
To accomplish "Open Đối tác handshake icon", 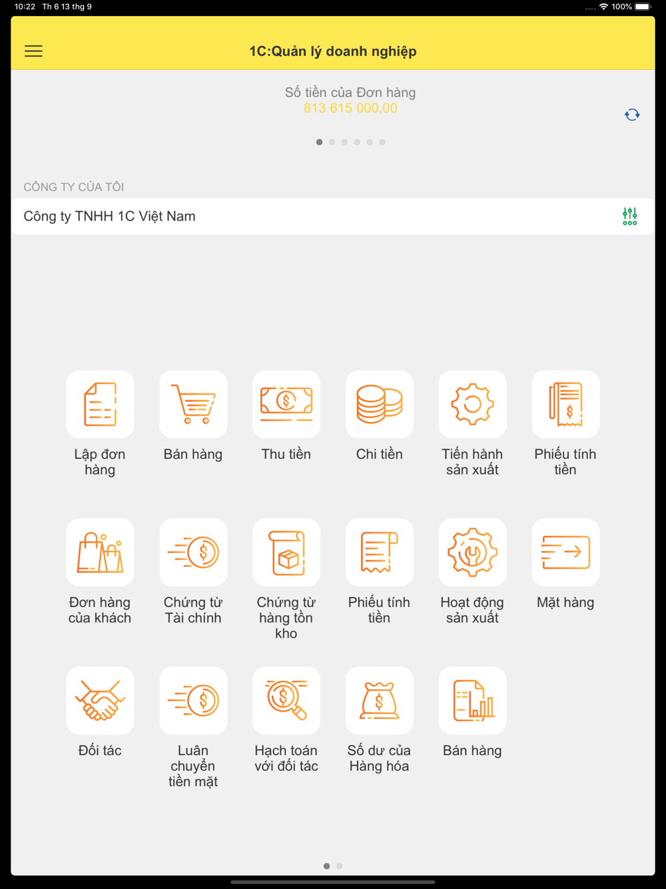I will coord(100,700).
